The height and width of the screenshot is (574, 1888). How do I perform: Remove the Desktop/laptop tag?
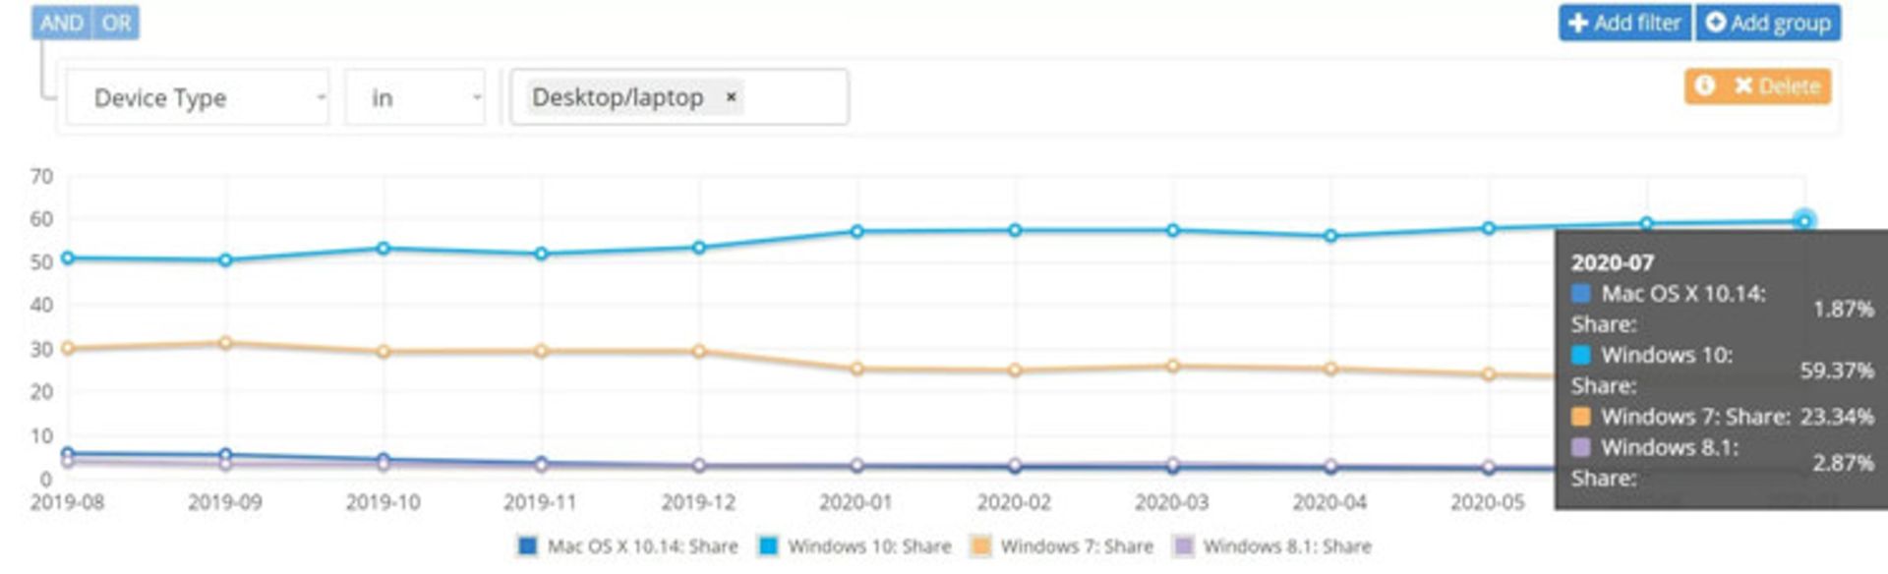731,97
